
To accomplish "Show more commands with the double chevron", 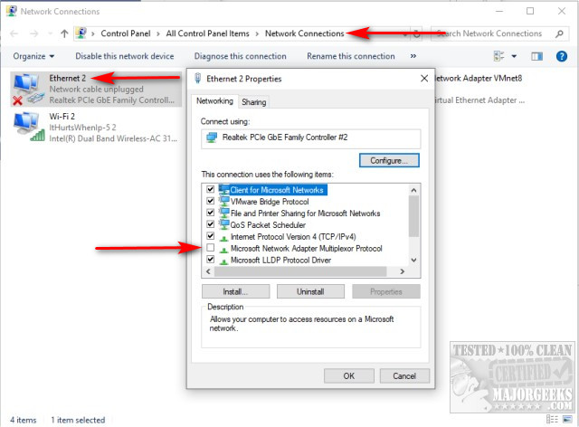I will point(413,56).
